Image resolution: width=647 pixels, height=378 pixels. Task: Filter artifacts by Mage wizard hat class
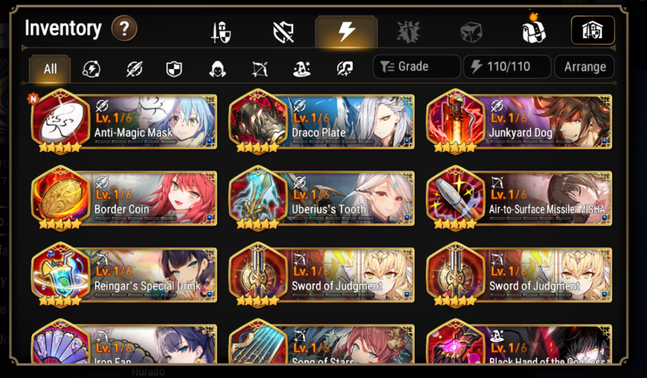click(x=302, y=69)
